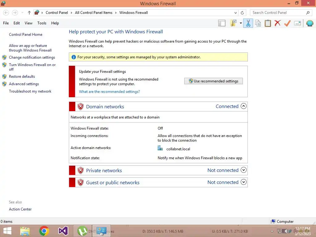Screen dimensions: 316x237
Task: Click All Control Panel Items breadcrumb
Action: [94, 13]
